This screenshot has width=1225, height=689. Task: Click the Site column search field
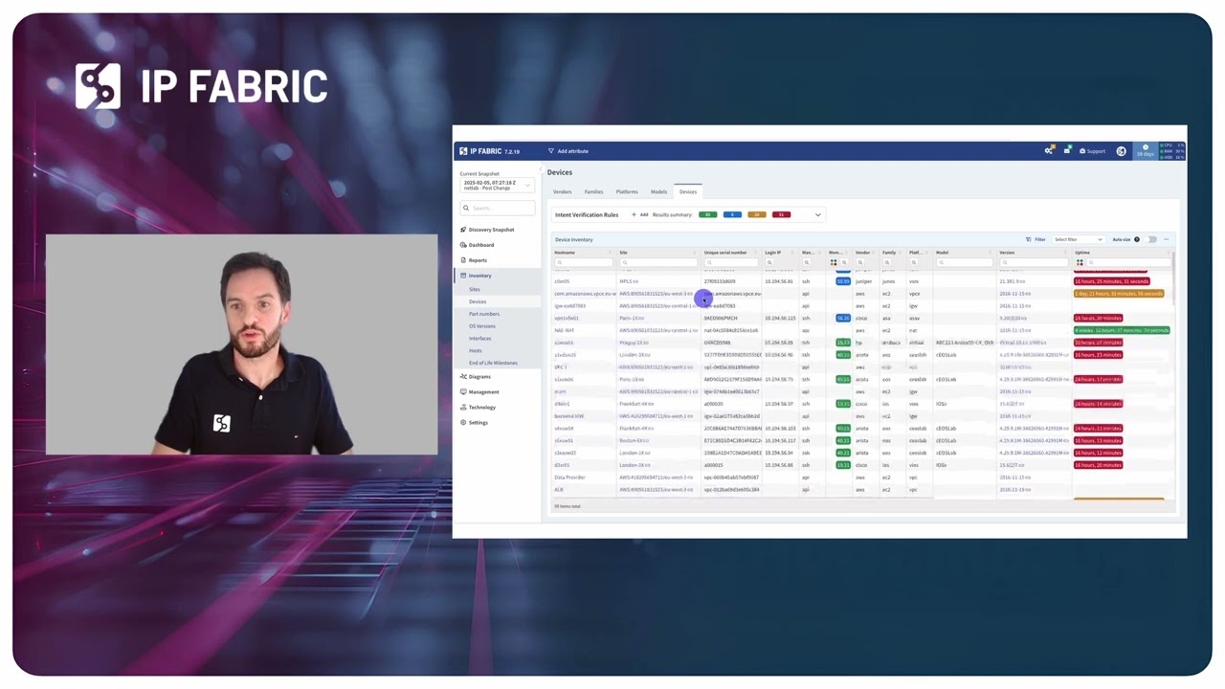(x=658, y=262)
